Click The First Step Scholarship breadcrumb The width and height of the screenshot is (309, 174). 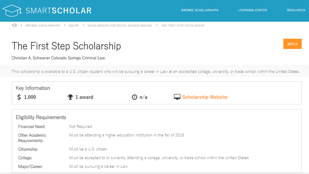pyautogui.click(x=183, y=26)
